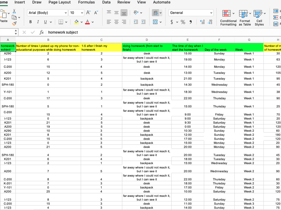Open Conditional Formatting menu
The height and width of the screenshot is (210, 281).
tap(228, 18)
